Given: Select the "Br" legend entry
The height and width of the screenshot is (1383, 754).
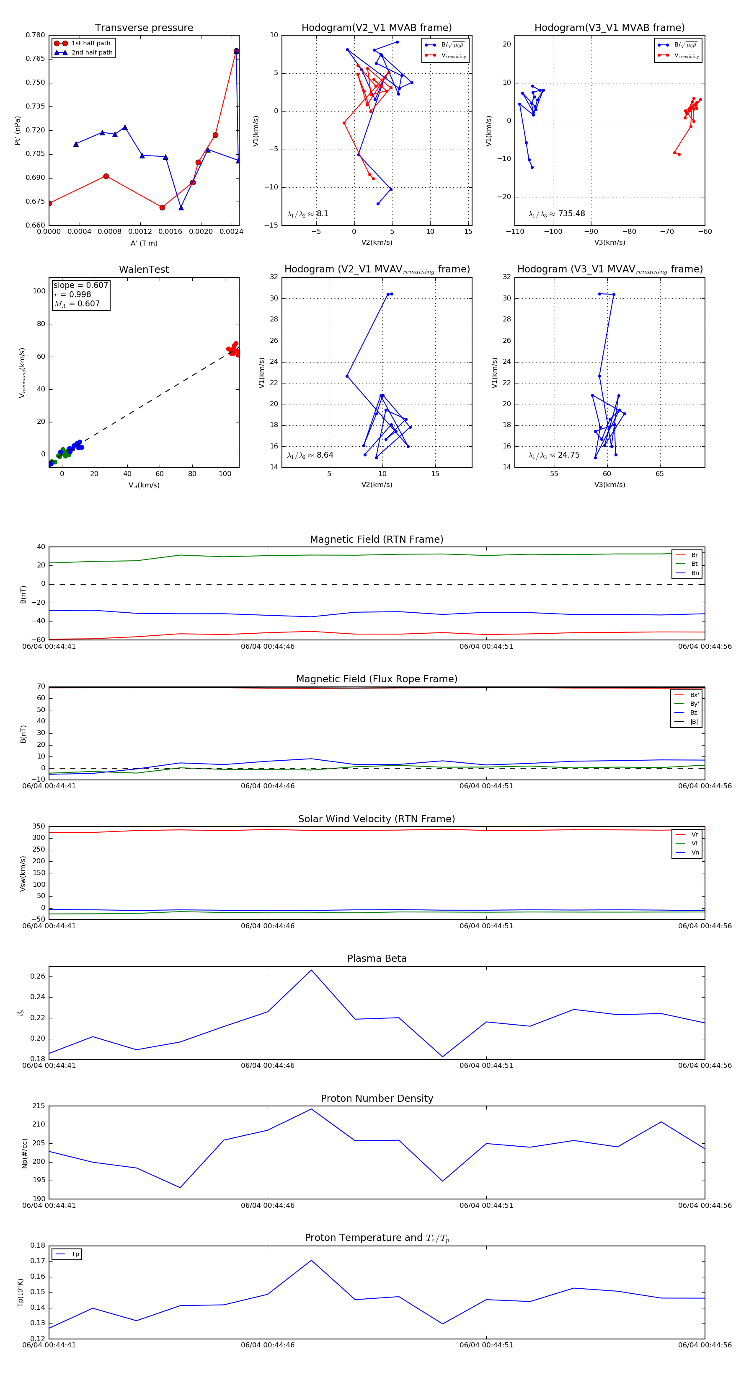Looking at the screenshot, I should click(x=687, y=555).
